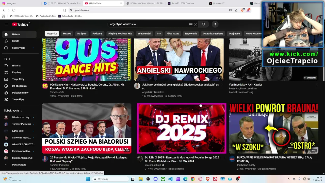Screen dimensions: 325x183
Task: Open the DJ REMIX 2025 thumbnail
Action: pyautogui.click(x=182, y=128)
